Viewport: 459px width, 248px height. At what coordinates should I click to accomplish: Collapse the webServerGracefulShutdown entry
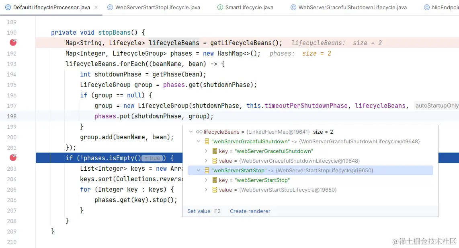tap(199, 142)
